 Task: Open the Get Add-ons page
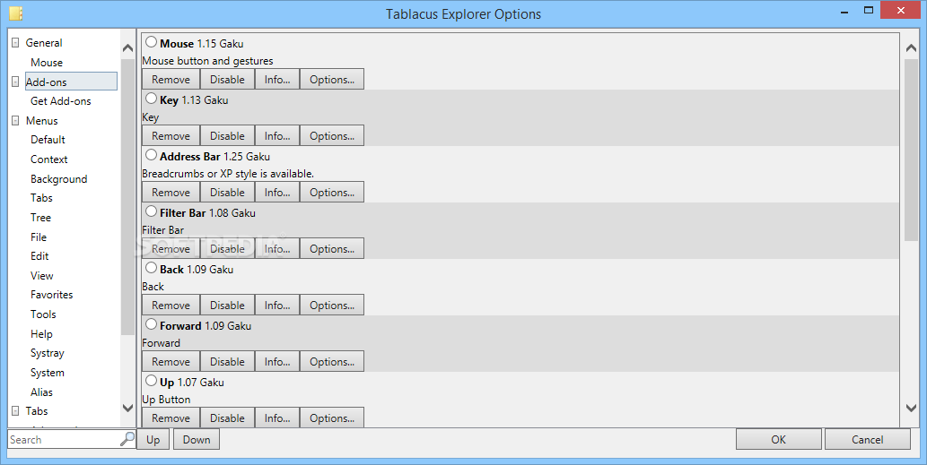pos(61,101)
